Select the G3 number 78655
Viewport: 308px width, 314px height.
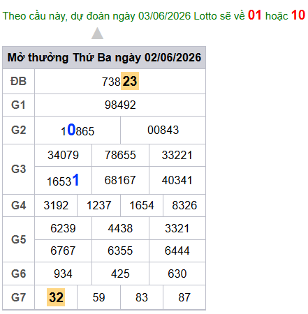120,155
